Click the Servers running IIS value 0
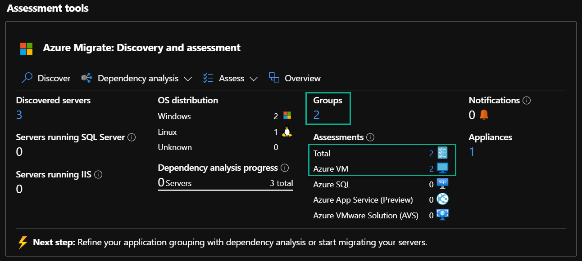This screenshot has width=582, height=261. (x=19, y=189)
